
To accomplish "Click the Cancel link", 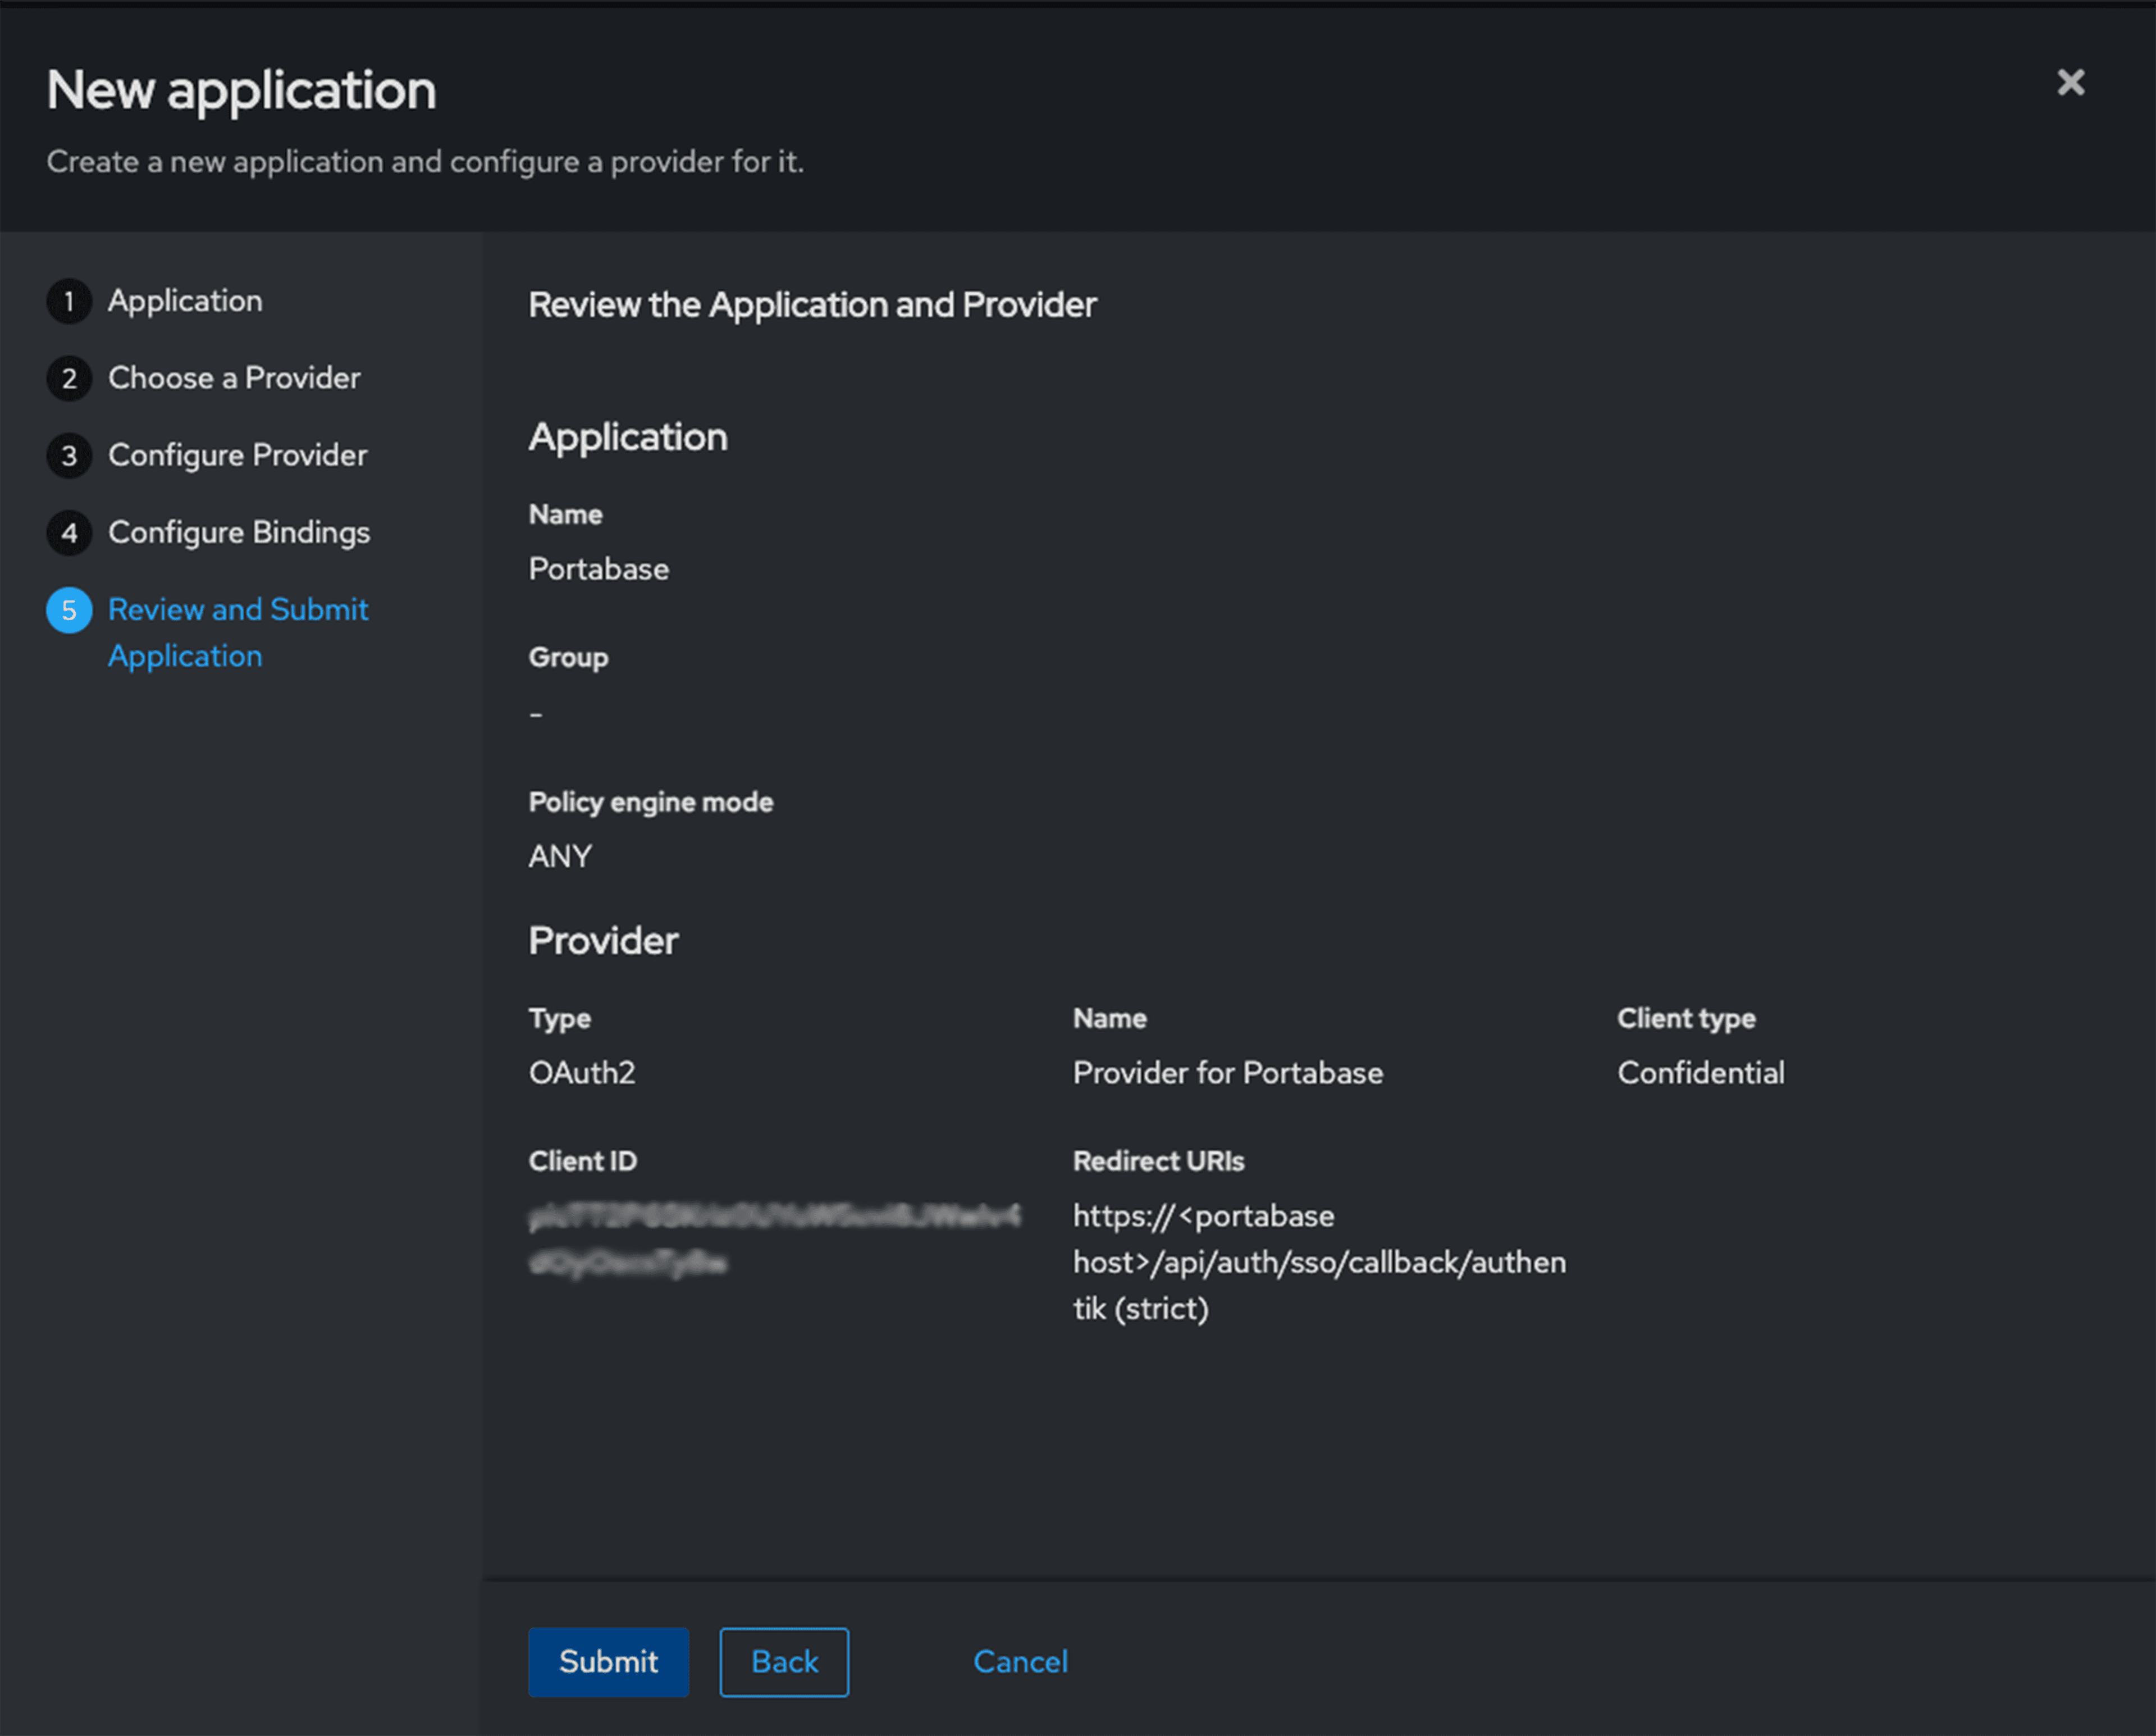I will (x=1020, y=1661).
